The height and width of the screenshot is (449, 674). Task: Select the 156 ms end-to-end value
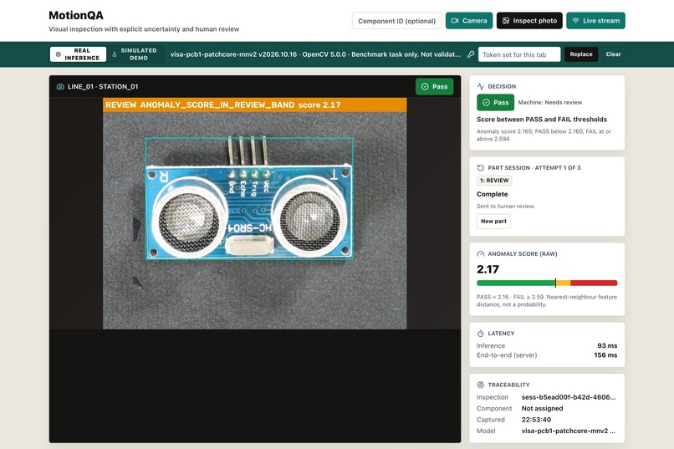605,355
